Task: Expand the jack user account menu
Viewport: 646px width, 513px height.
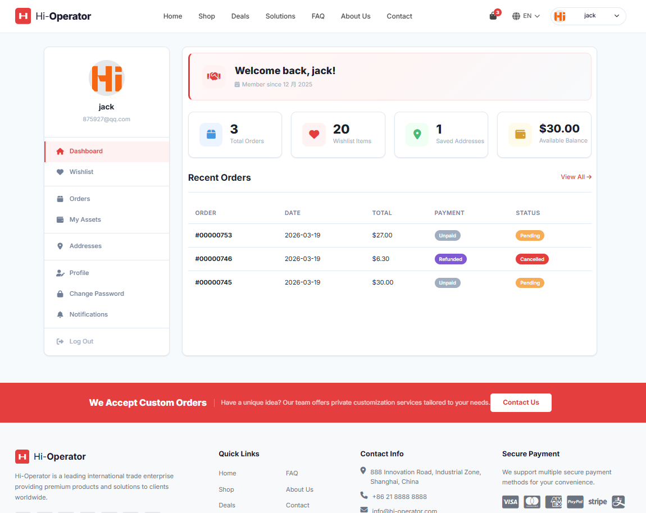Action: tap(588, 16)
